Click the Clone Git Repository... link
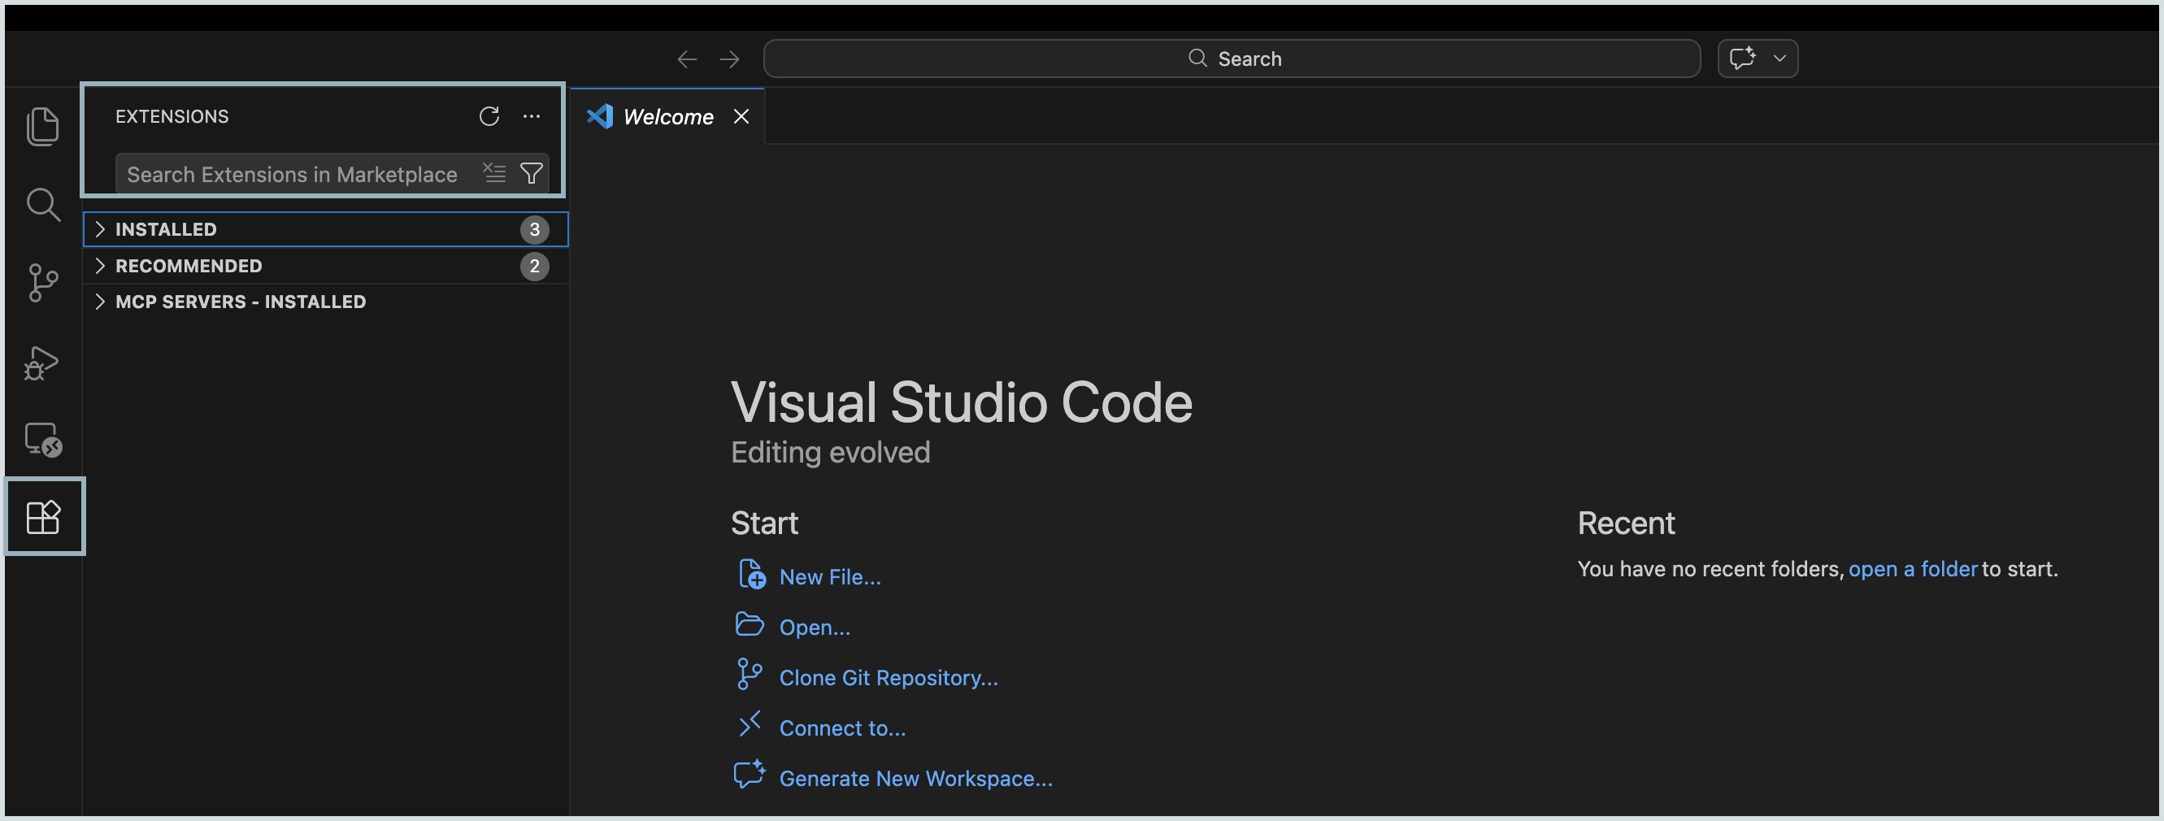Viewport: 2164px width, 821px height. [x=889, y=678]
